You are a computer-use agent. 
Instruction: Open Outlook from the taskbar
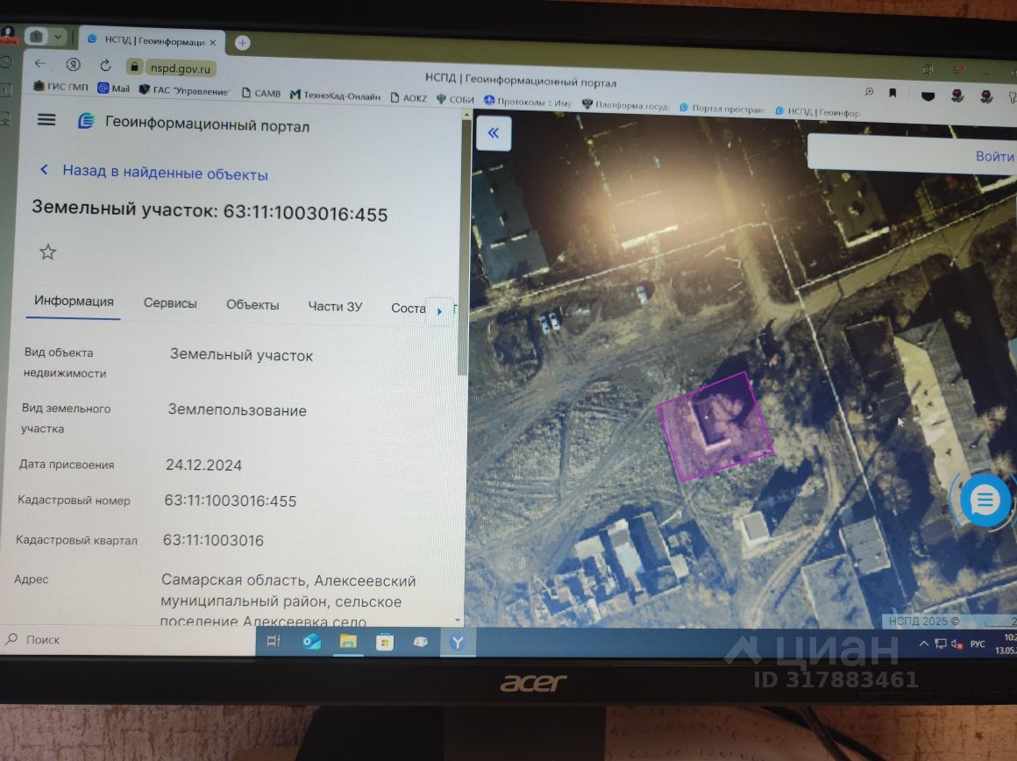[x=312, y=642]
